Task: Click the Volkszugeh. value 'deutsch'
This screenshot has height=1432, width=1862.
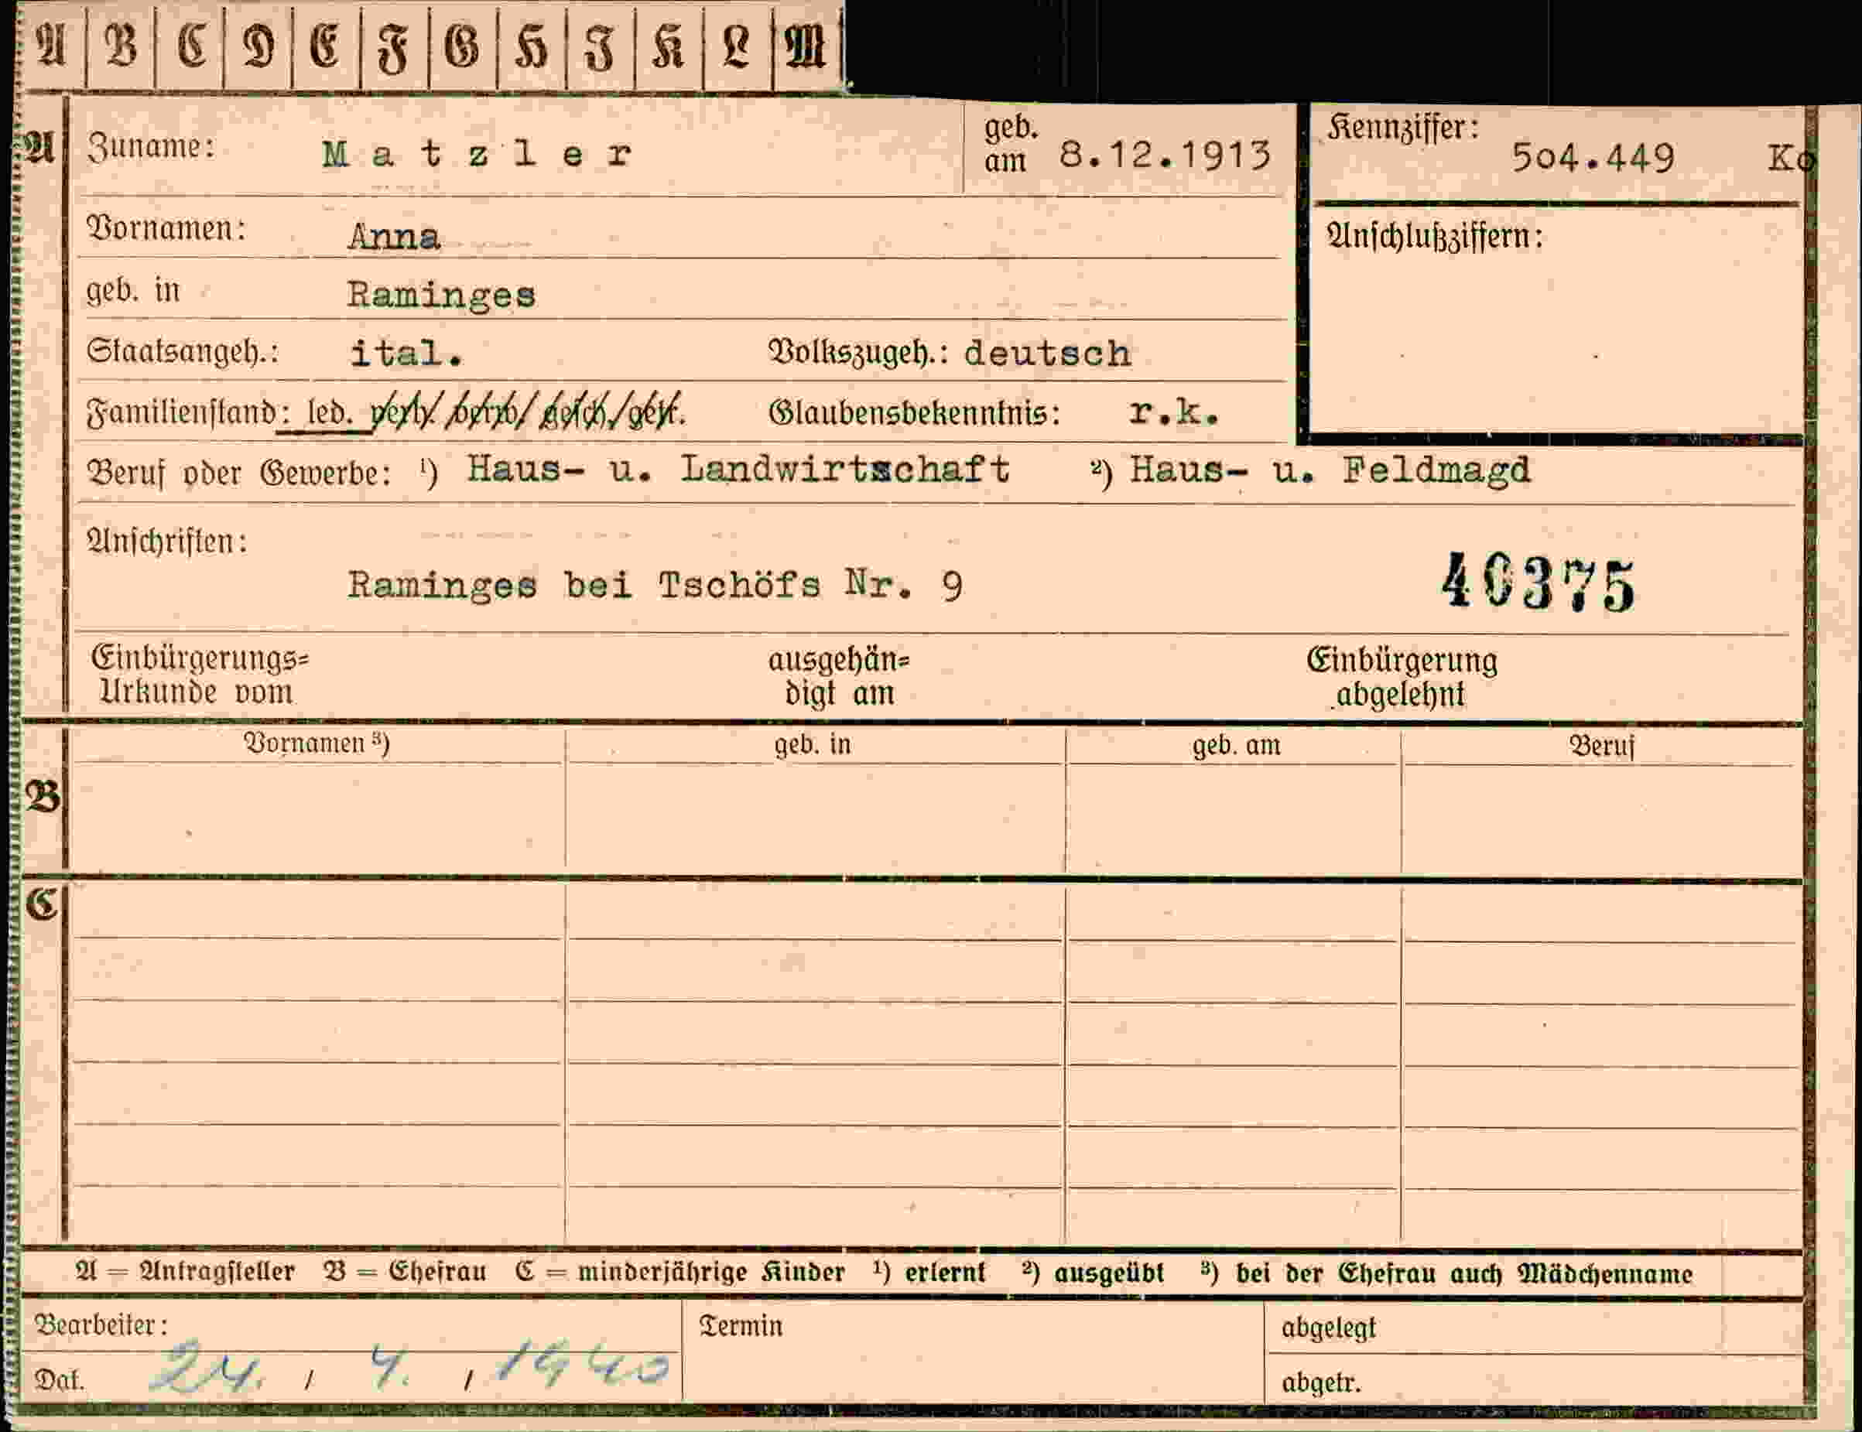Action: pos(1048,353)
